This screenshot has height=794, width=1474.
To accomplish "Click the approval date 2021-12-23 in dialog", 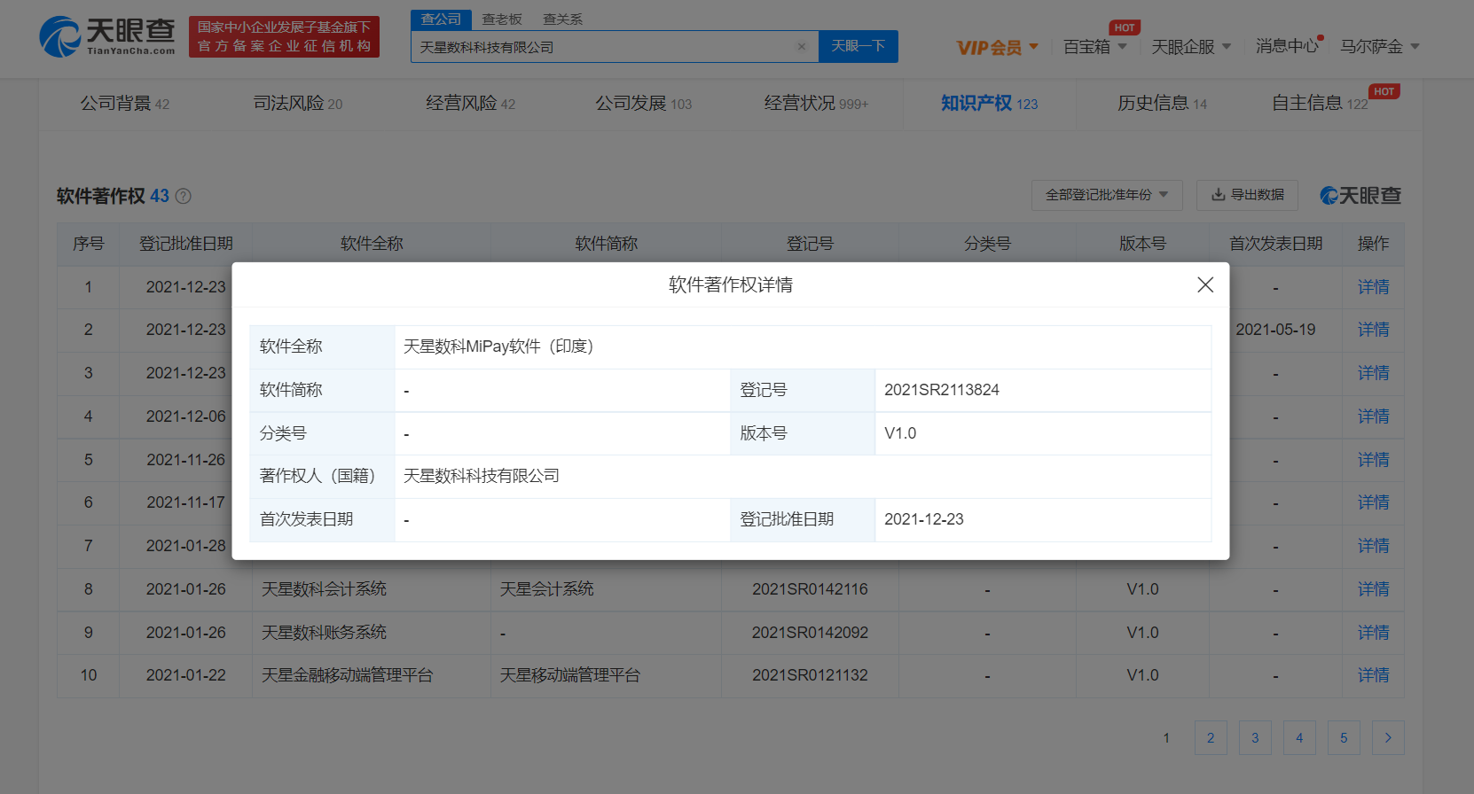I will coord(924,519).
